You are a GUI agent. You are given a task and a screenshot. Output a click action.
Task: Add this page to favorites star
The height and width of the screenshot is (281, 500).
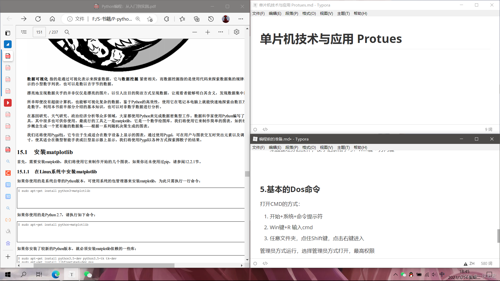(x=150, y=19)
